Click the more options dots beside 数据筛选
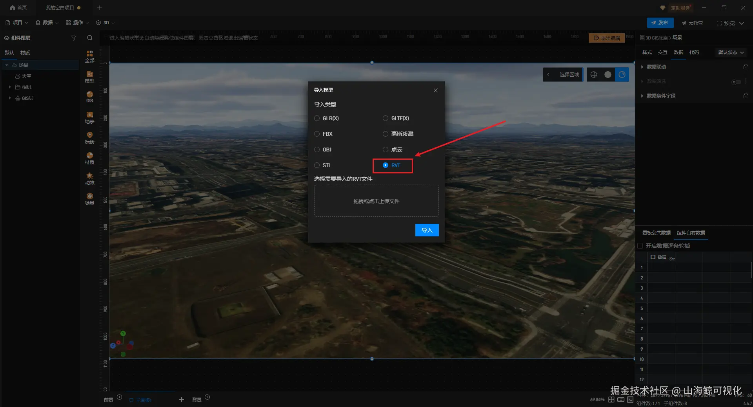The width and height of the screenshot is (753, 407). click(x=746, y=81)
